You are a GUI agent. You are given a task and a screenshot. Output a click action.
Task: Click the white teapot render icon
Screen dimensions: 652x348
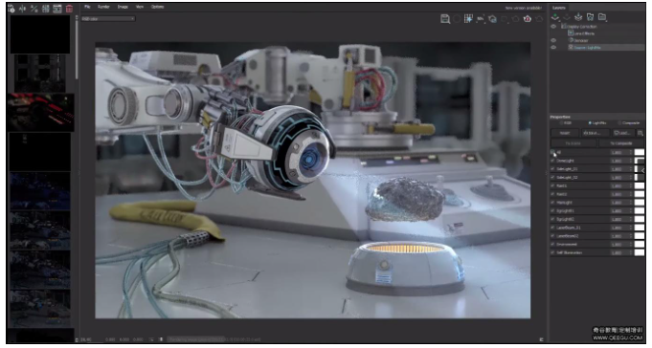(492, 19)
